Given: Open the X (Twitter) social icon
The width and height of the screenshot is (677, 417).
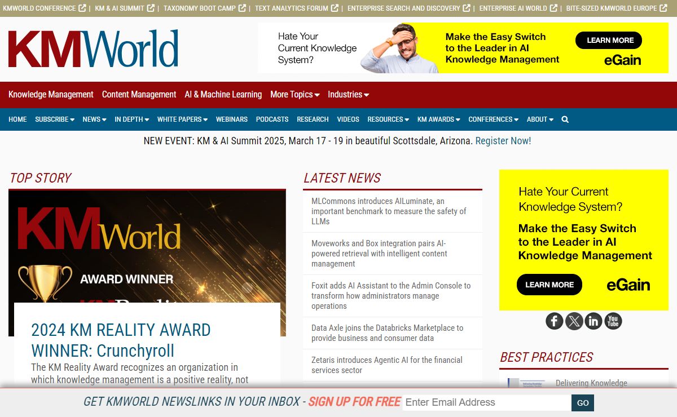Looking at the screenshot, I should pos(574,321).
